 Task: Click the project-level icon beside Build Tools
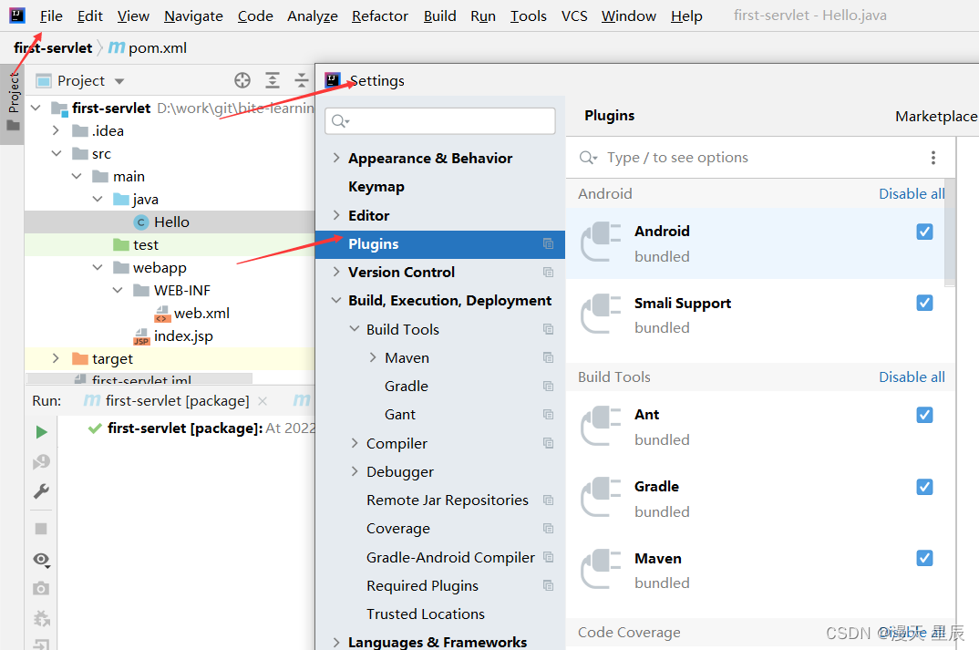tap(548, 329)
